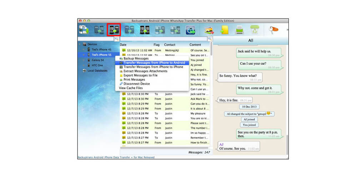Select the Galaxy S4 device
Viewport: 357px width, 178px height.
98,60
